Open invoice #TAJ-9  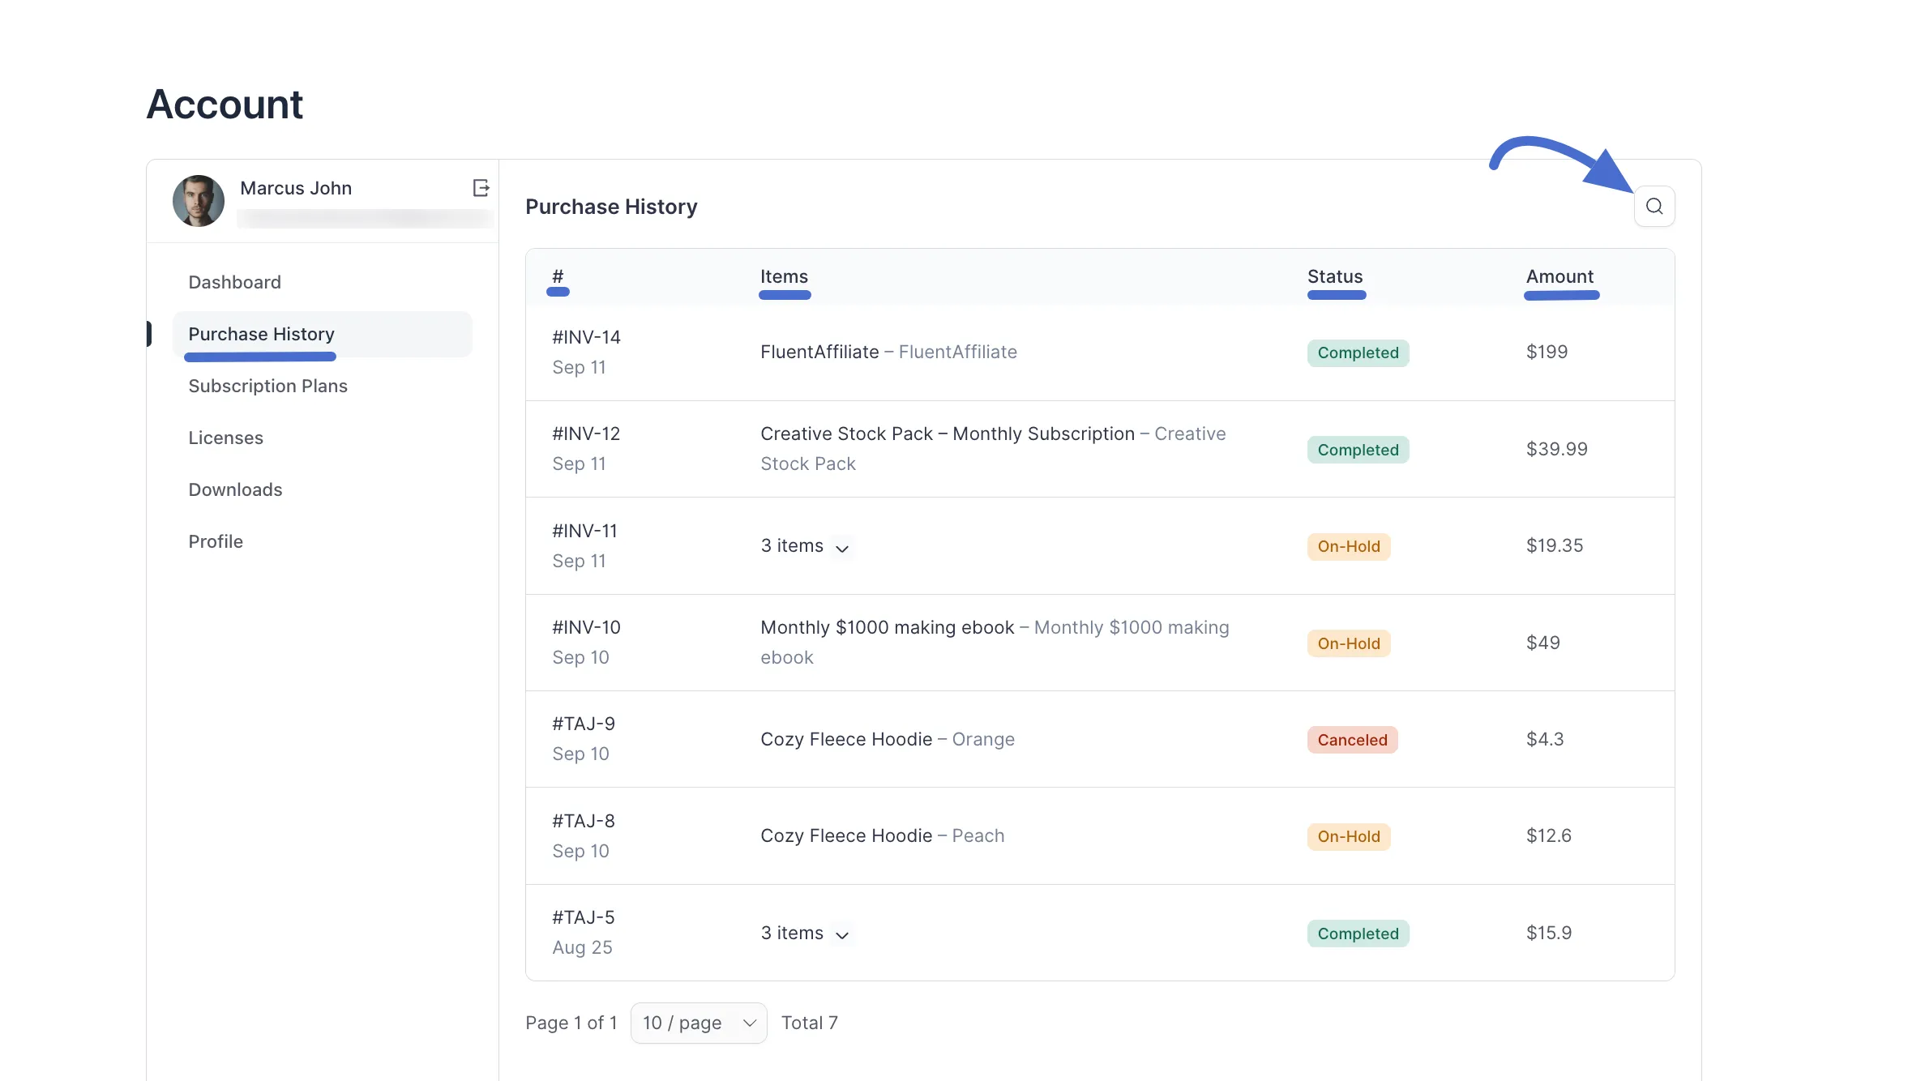point(584,724)
